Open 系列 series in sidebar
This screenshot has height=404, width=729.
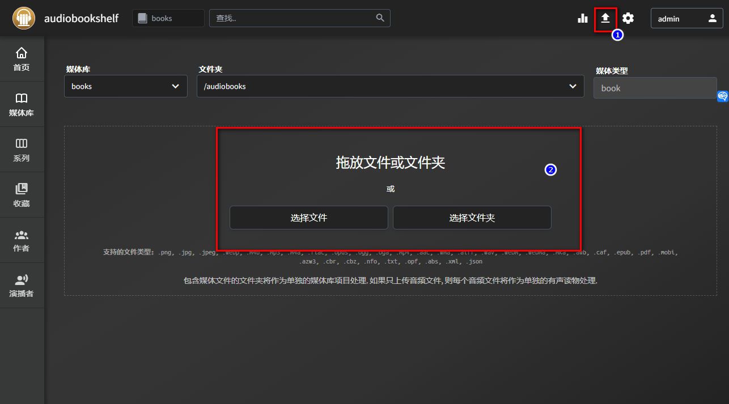(x=22, y=150)
